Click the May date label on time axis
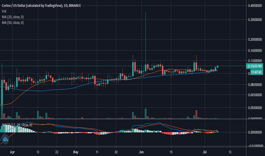This screenshot has height=156, width=265. pos(76,152)
